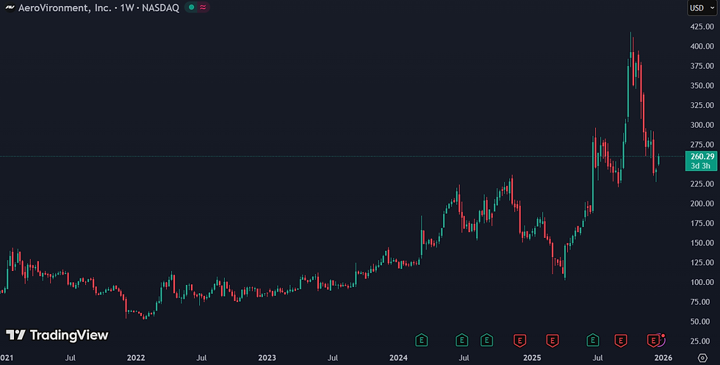Click the 2022 time axis label
Image resolution: width=720 pixels, height=365 pixels.
[136, 358]
